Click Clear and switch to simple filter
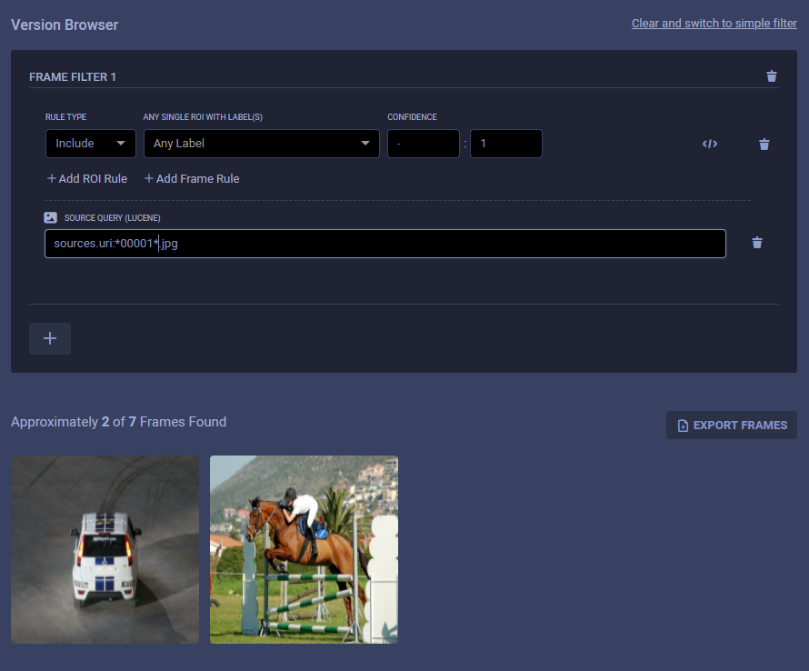 [714, 24]
